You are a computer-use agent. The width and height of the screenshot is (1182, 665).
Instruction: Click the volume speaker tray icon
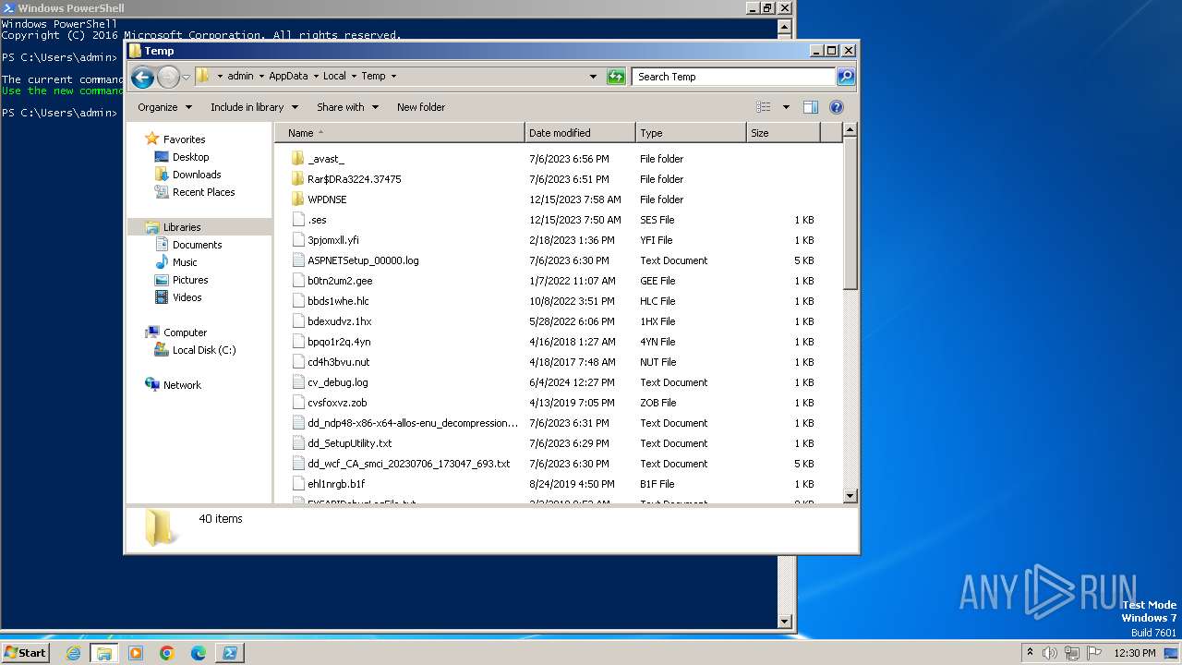(x=1050, y=653)
